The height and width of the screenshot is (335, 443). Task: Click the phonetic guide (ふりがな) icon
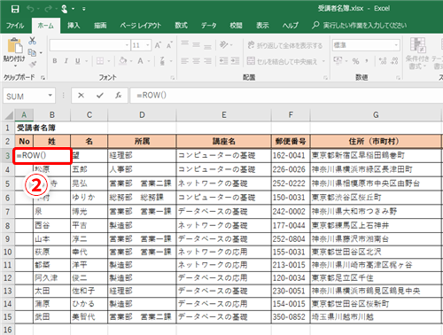click(x=162, y=61)
